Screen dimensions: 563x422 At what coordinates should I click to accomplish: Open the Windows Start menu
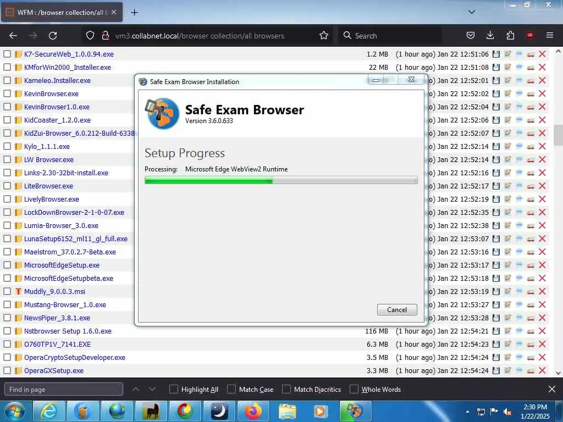(x=15, y=411)
